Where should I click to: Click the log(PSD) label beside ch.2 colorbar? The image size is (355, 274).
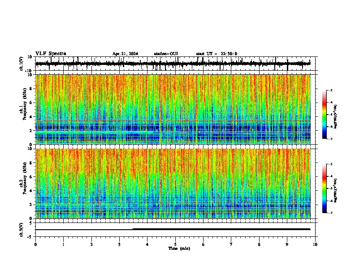coord(335,190)
